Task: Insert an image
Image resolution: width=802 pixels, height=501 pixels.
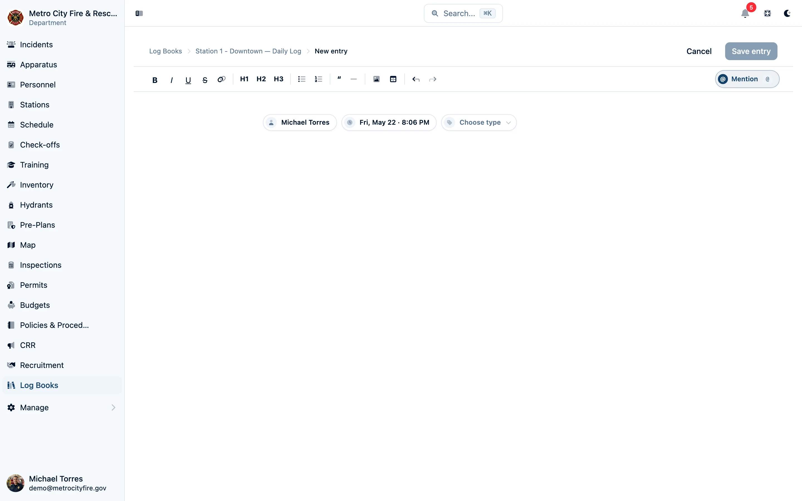Action: 376,79
